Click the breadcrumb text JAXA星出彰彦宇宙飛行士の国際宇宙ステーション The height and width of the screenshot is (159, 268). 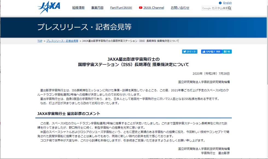tap(131, 41)
